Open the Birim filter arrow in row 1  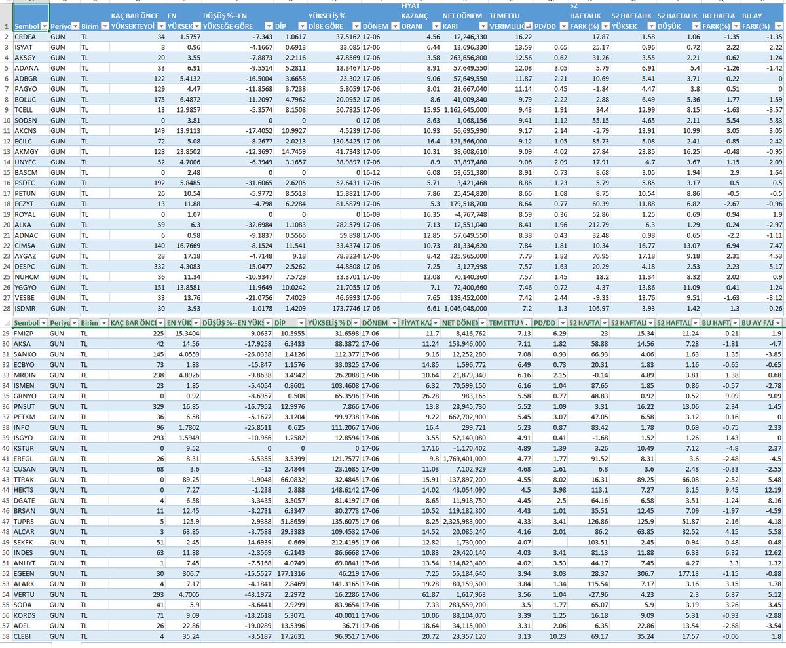click(x=104, y=26)
